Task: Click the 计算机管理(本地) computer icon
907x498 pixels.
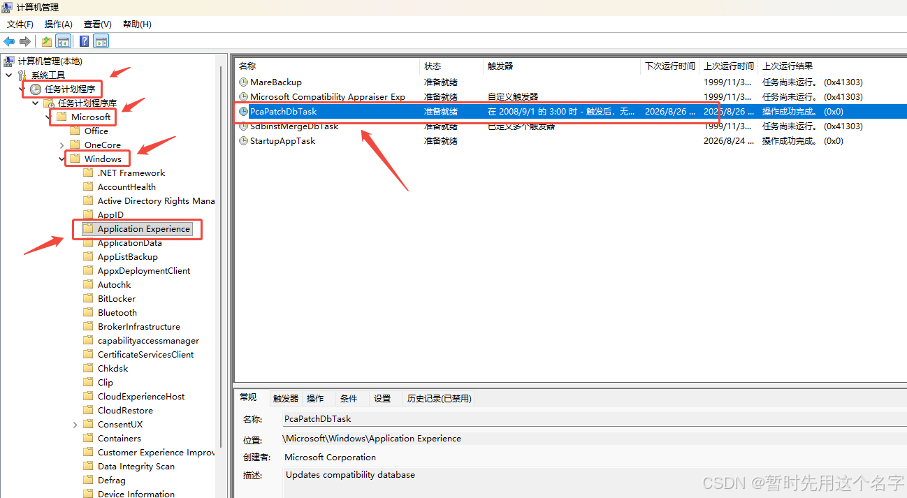Action: coord(9,61)
